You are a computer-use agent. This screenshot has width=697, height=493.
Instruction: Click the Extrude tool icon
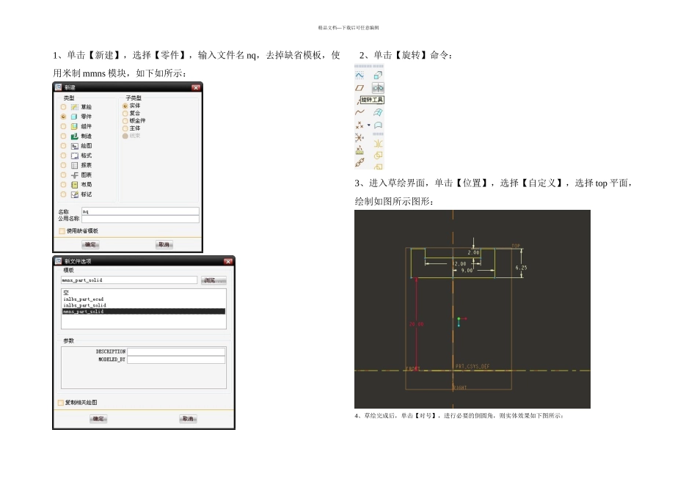point(379,75)
